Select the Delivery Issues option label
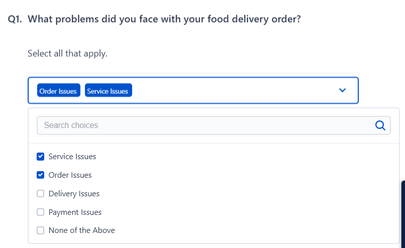Image resolution: width=405 pixels, height=248 pixels. point(74,194)
